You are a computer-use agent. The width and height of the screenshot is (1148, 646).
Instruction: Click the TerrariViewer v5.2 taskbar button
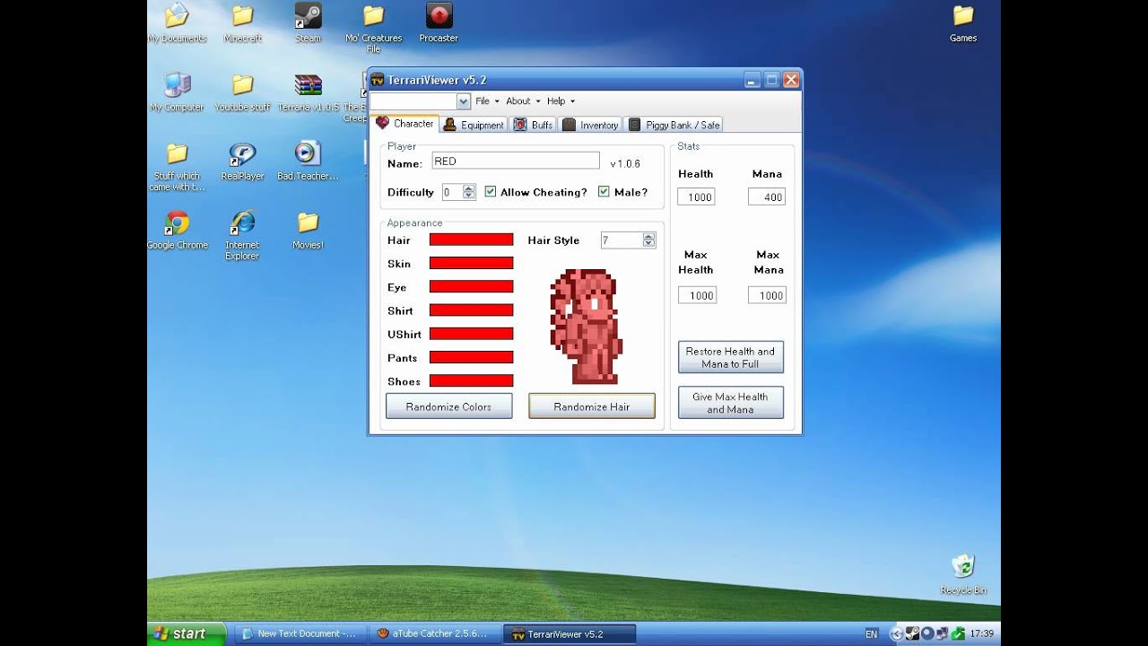(x=570, y=633)
